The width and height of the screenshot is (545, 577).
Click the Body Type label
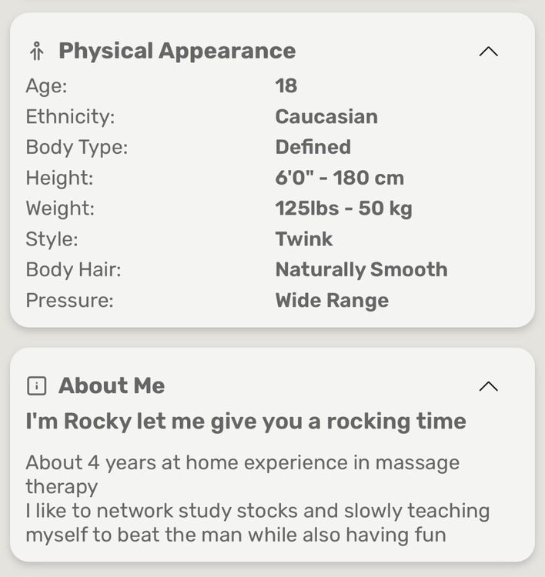pyautogui.click(x=77, y=147)
